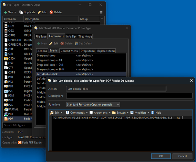Select the OGX file type icon
This screenshot has height=162, width=196.
pos(6,31)
